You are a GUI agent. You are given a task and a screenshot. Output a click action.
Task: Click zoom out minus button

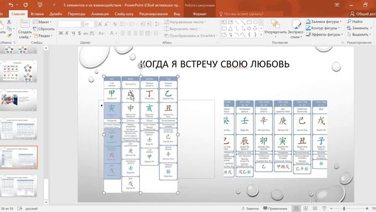[331, 208]
